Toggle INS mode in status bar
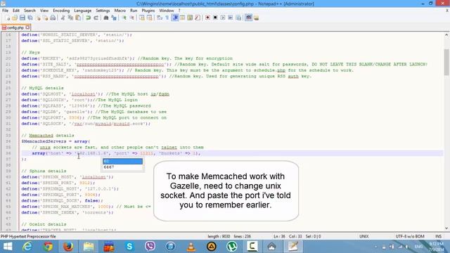This screenshot has height=253, width=450. coord(438,236)
